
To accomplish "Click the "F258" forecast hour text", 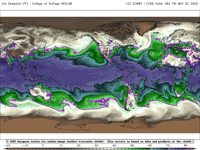I will 150,3.
